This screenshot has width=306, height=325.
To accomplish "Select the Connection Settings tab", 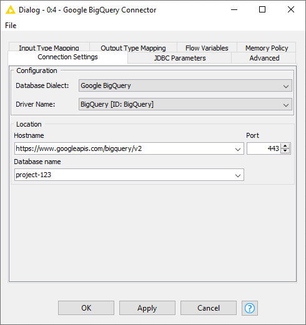I will [x=67, y=57].
